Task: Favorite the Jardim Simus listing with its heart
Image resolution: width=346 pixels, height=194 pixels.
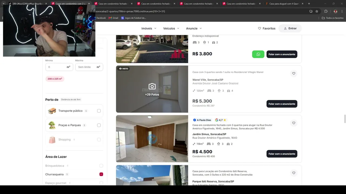Action: pyautogui.click(x=294, y=123)
